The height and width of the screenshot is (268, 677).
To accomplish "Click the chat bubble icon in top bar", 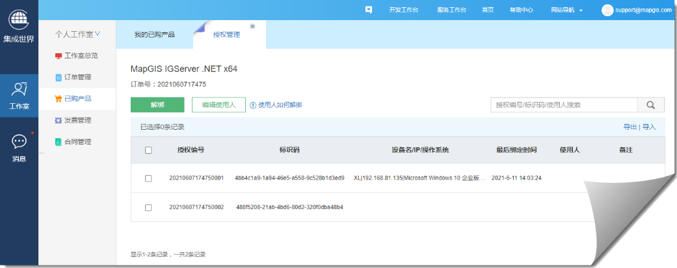I will click(x=368, y=10).
